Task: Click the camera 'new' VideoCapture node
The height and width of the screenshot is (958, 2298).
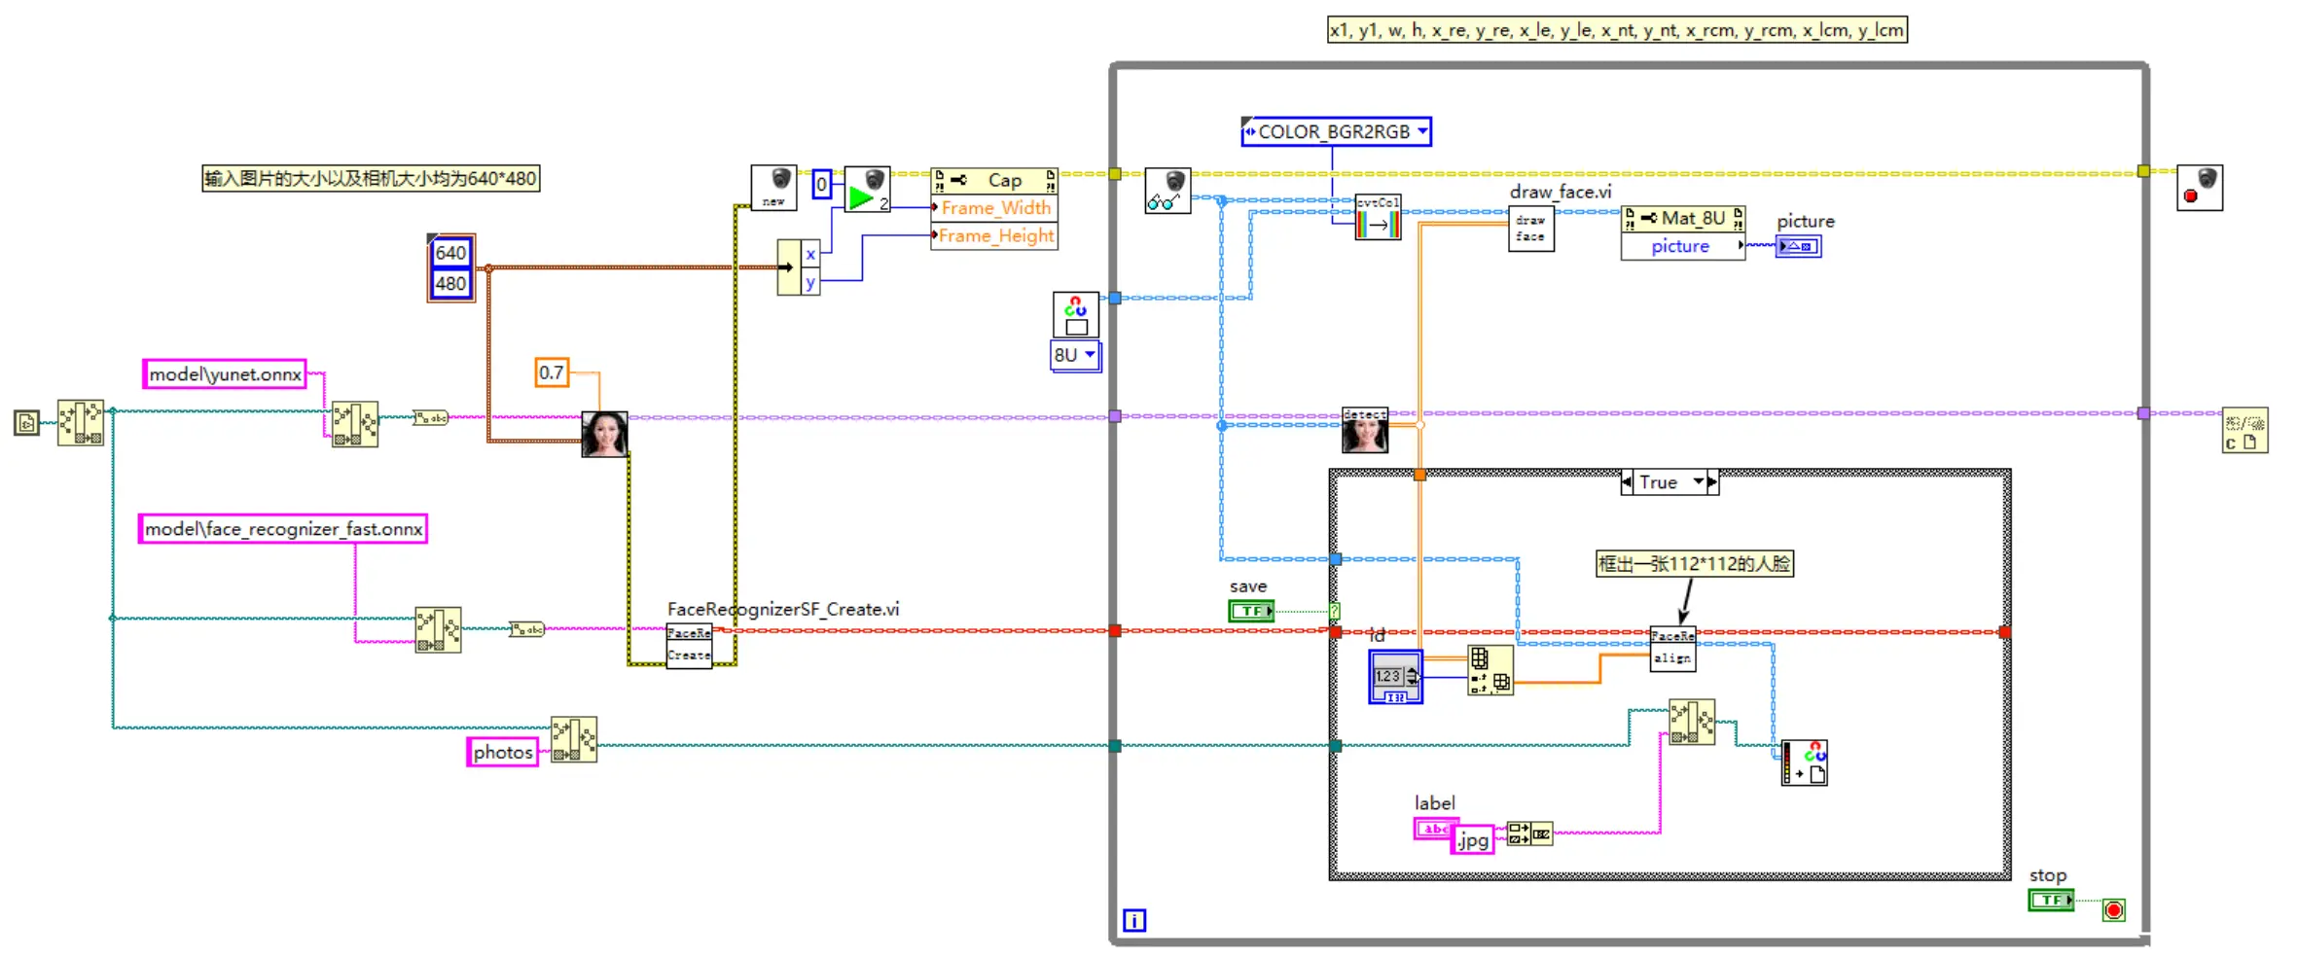Action: [x=773, y=188]
